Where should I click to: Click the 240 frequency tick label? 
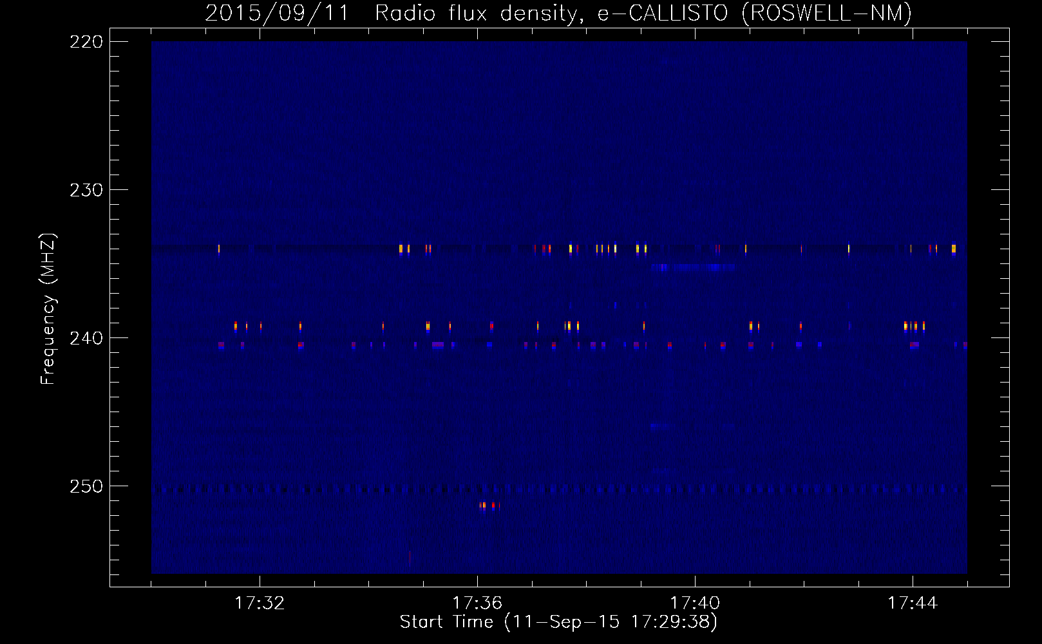click(x=86, y=338)
